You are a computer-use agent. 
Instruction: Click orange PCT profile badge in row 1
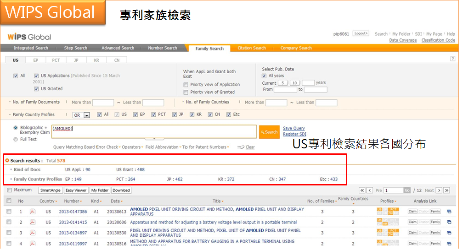(393, 209)
